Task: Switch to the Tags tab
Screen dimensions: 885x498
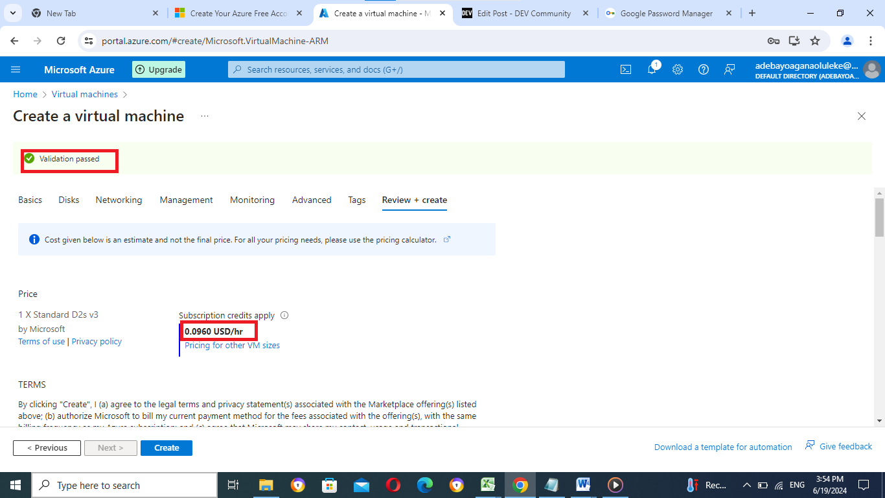Action: [357, 200]
